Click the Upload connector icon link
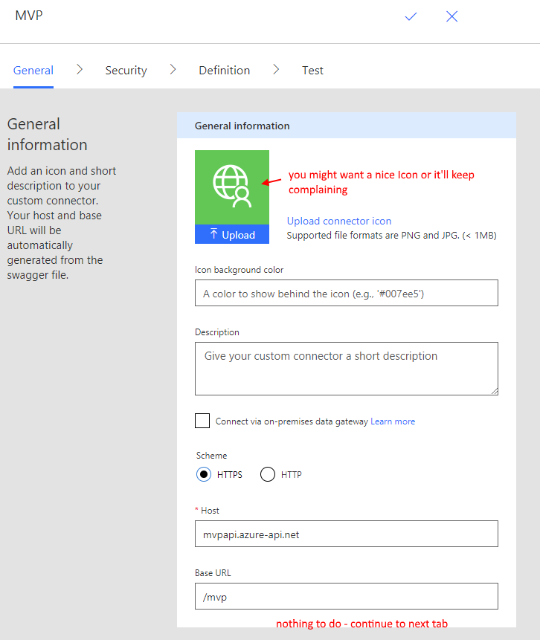Image resolution: width=540 pixels, height=640 pixels. pyautogui.click(x=339, y=221)
